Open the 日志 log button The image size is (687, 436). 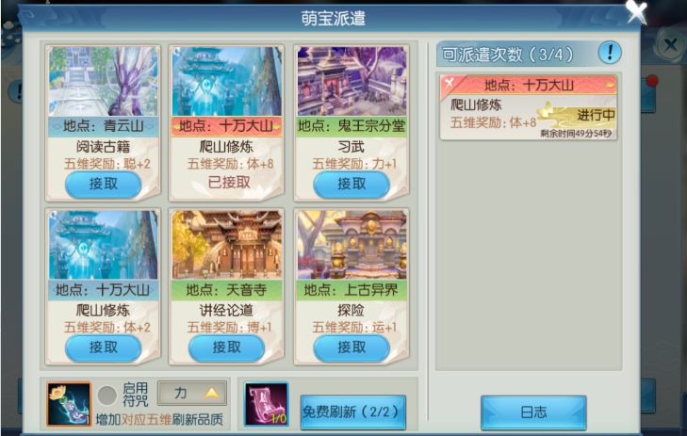coord(533,412)
